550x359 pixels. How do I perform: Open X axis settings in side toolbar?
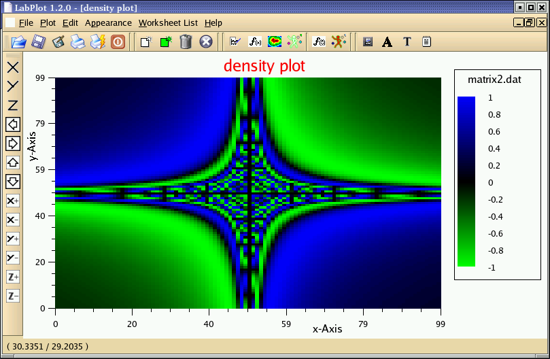coord(13,67)
